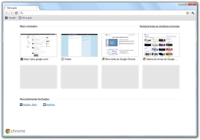Reopen the recently closed Histórico link
The image size is (200, 140).
tap(49, 105)
